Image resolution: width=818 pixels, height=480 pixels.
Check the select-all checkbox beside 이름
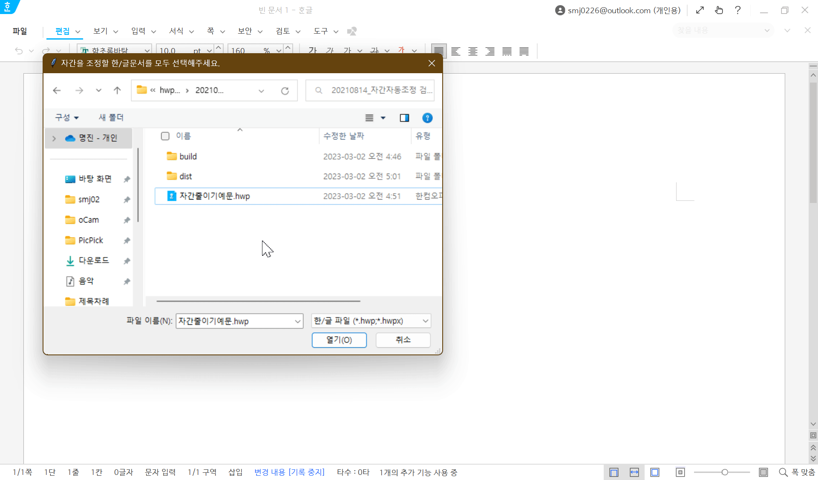point(165,136)
